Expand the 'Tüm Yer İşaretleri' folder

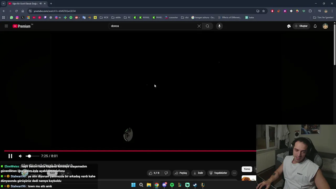pyautogui.click(x=323, y=18)
